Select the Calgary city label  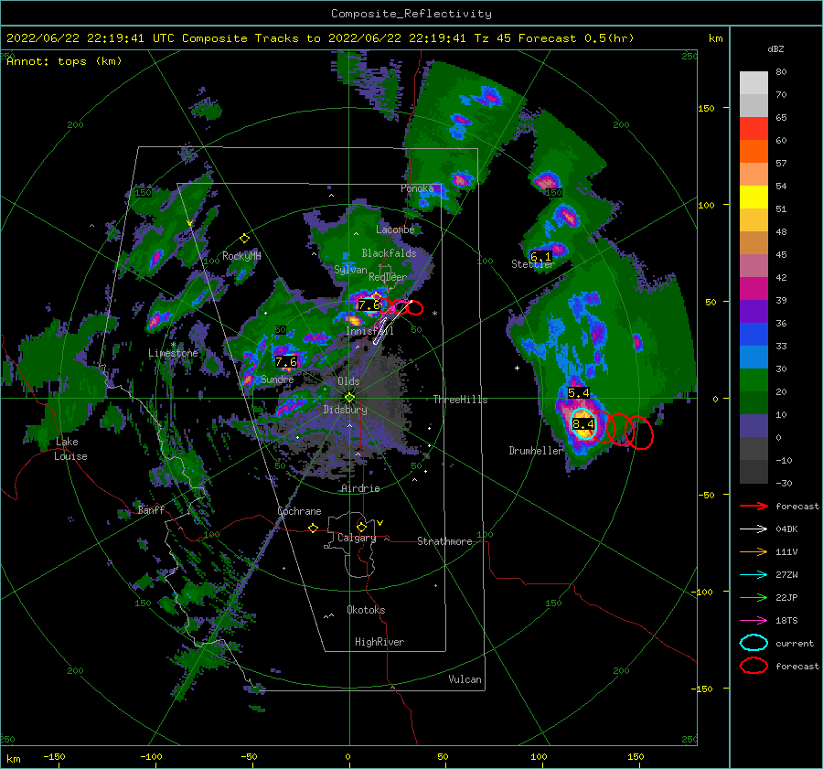357,538
